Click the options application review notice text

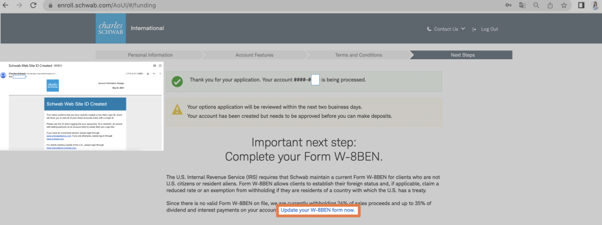point(275,107)
